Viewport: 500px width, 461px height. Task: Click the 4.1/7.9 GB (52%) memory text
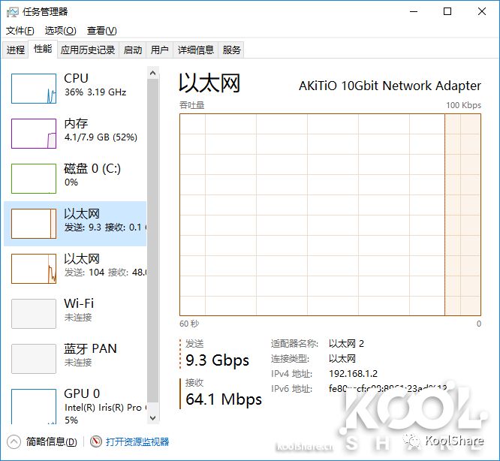(101, 137)
